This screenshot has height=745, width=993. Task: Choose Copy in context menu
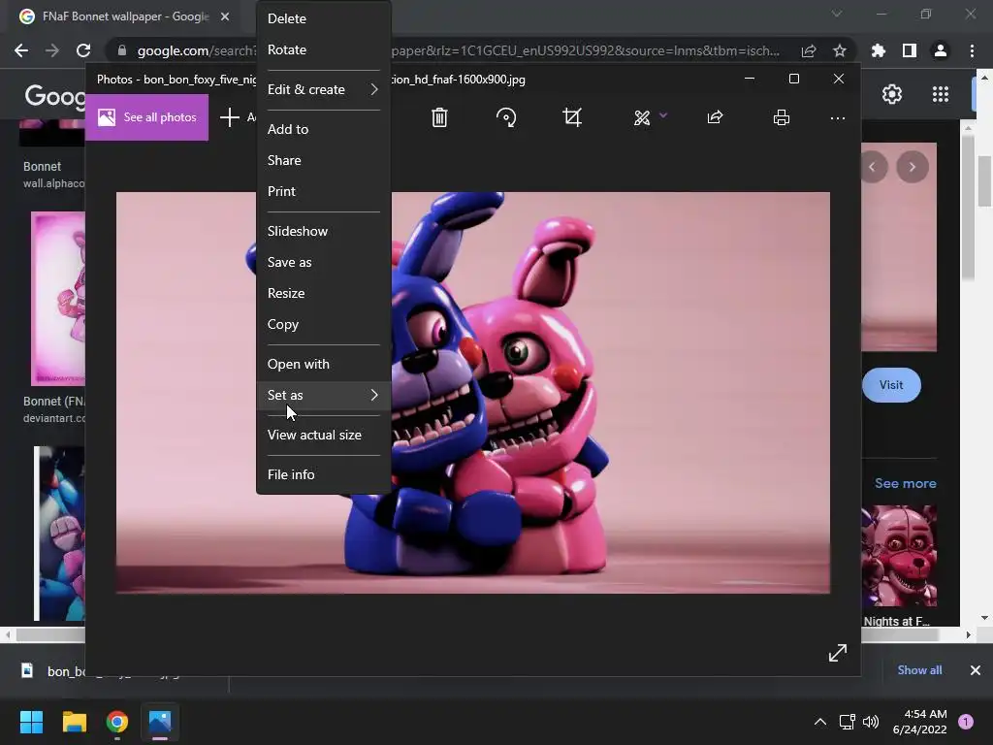coord(323,324)
